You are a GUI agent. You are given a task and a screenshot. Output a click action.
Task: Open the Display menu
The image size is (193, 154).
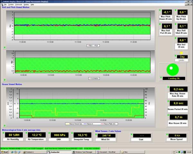point(26,5)
